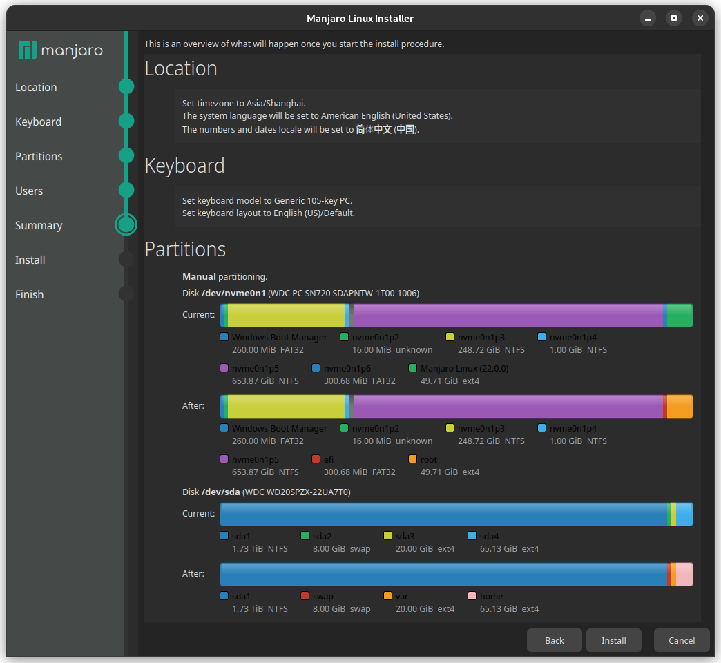This screenshot has height=663, width=721.
Task: Click the 'Manjaro Linux Installer' window title
Action: (360, 19)
